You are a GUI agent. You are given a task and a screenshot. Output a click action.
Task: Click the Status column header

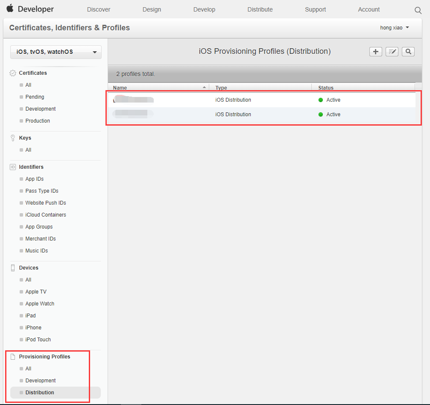pos(326,88)
